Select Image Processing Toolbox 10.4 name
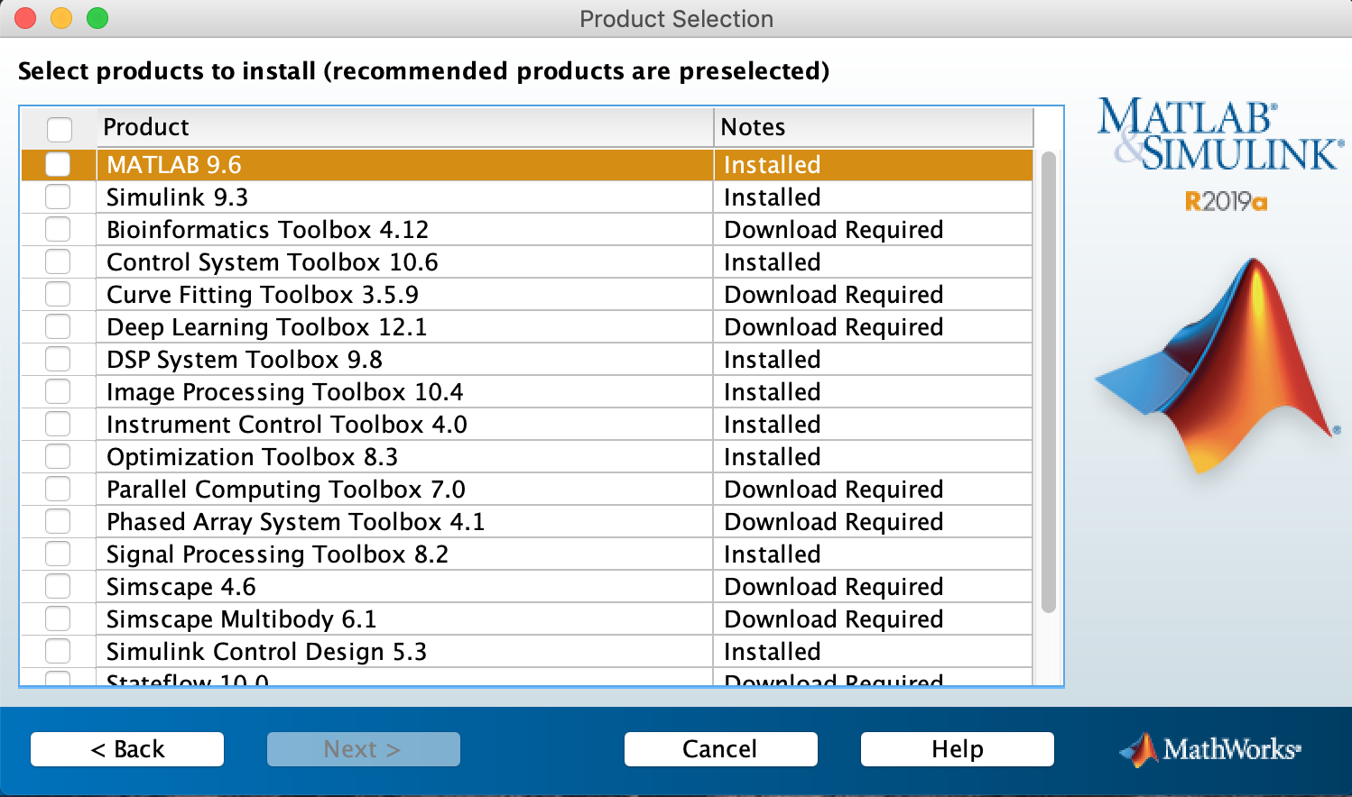The width and height of the screenshot is (1352, 797). 284,392
